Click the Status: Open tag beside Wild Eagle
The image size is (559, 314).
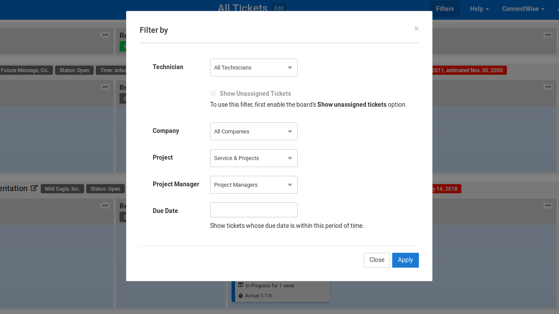105,189
